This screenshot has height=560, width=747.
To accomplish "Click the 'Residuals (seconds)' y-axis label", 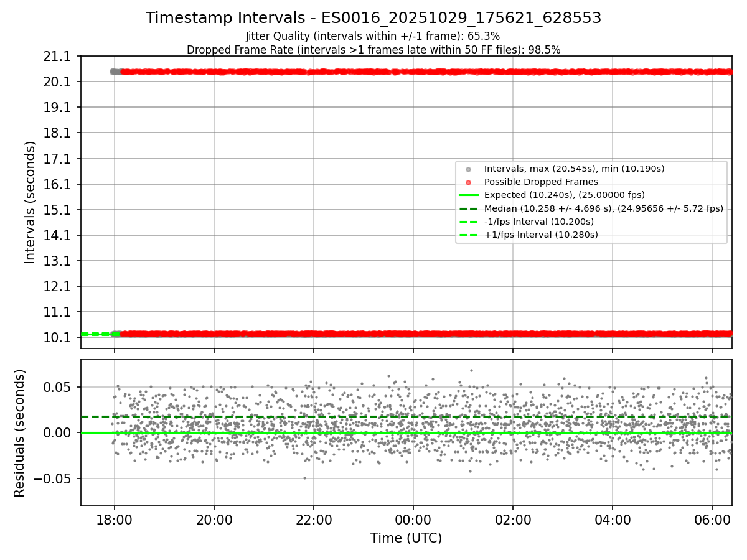I will (20, 433).
